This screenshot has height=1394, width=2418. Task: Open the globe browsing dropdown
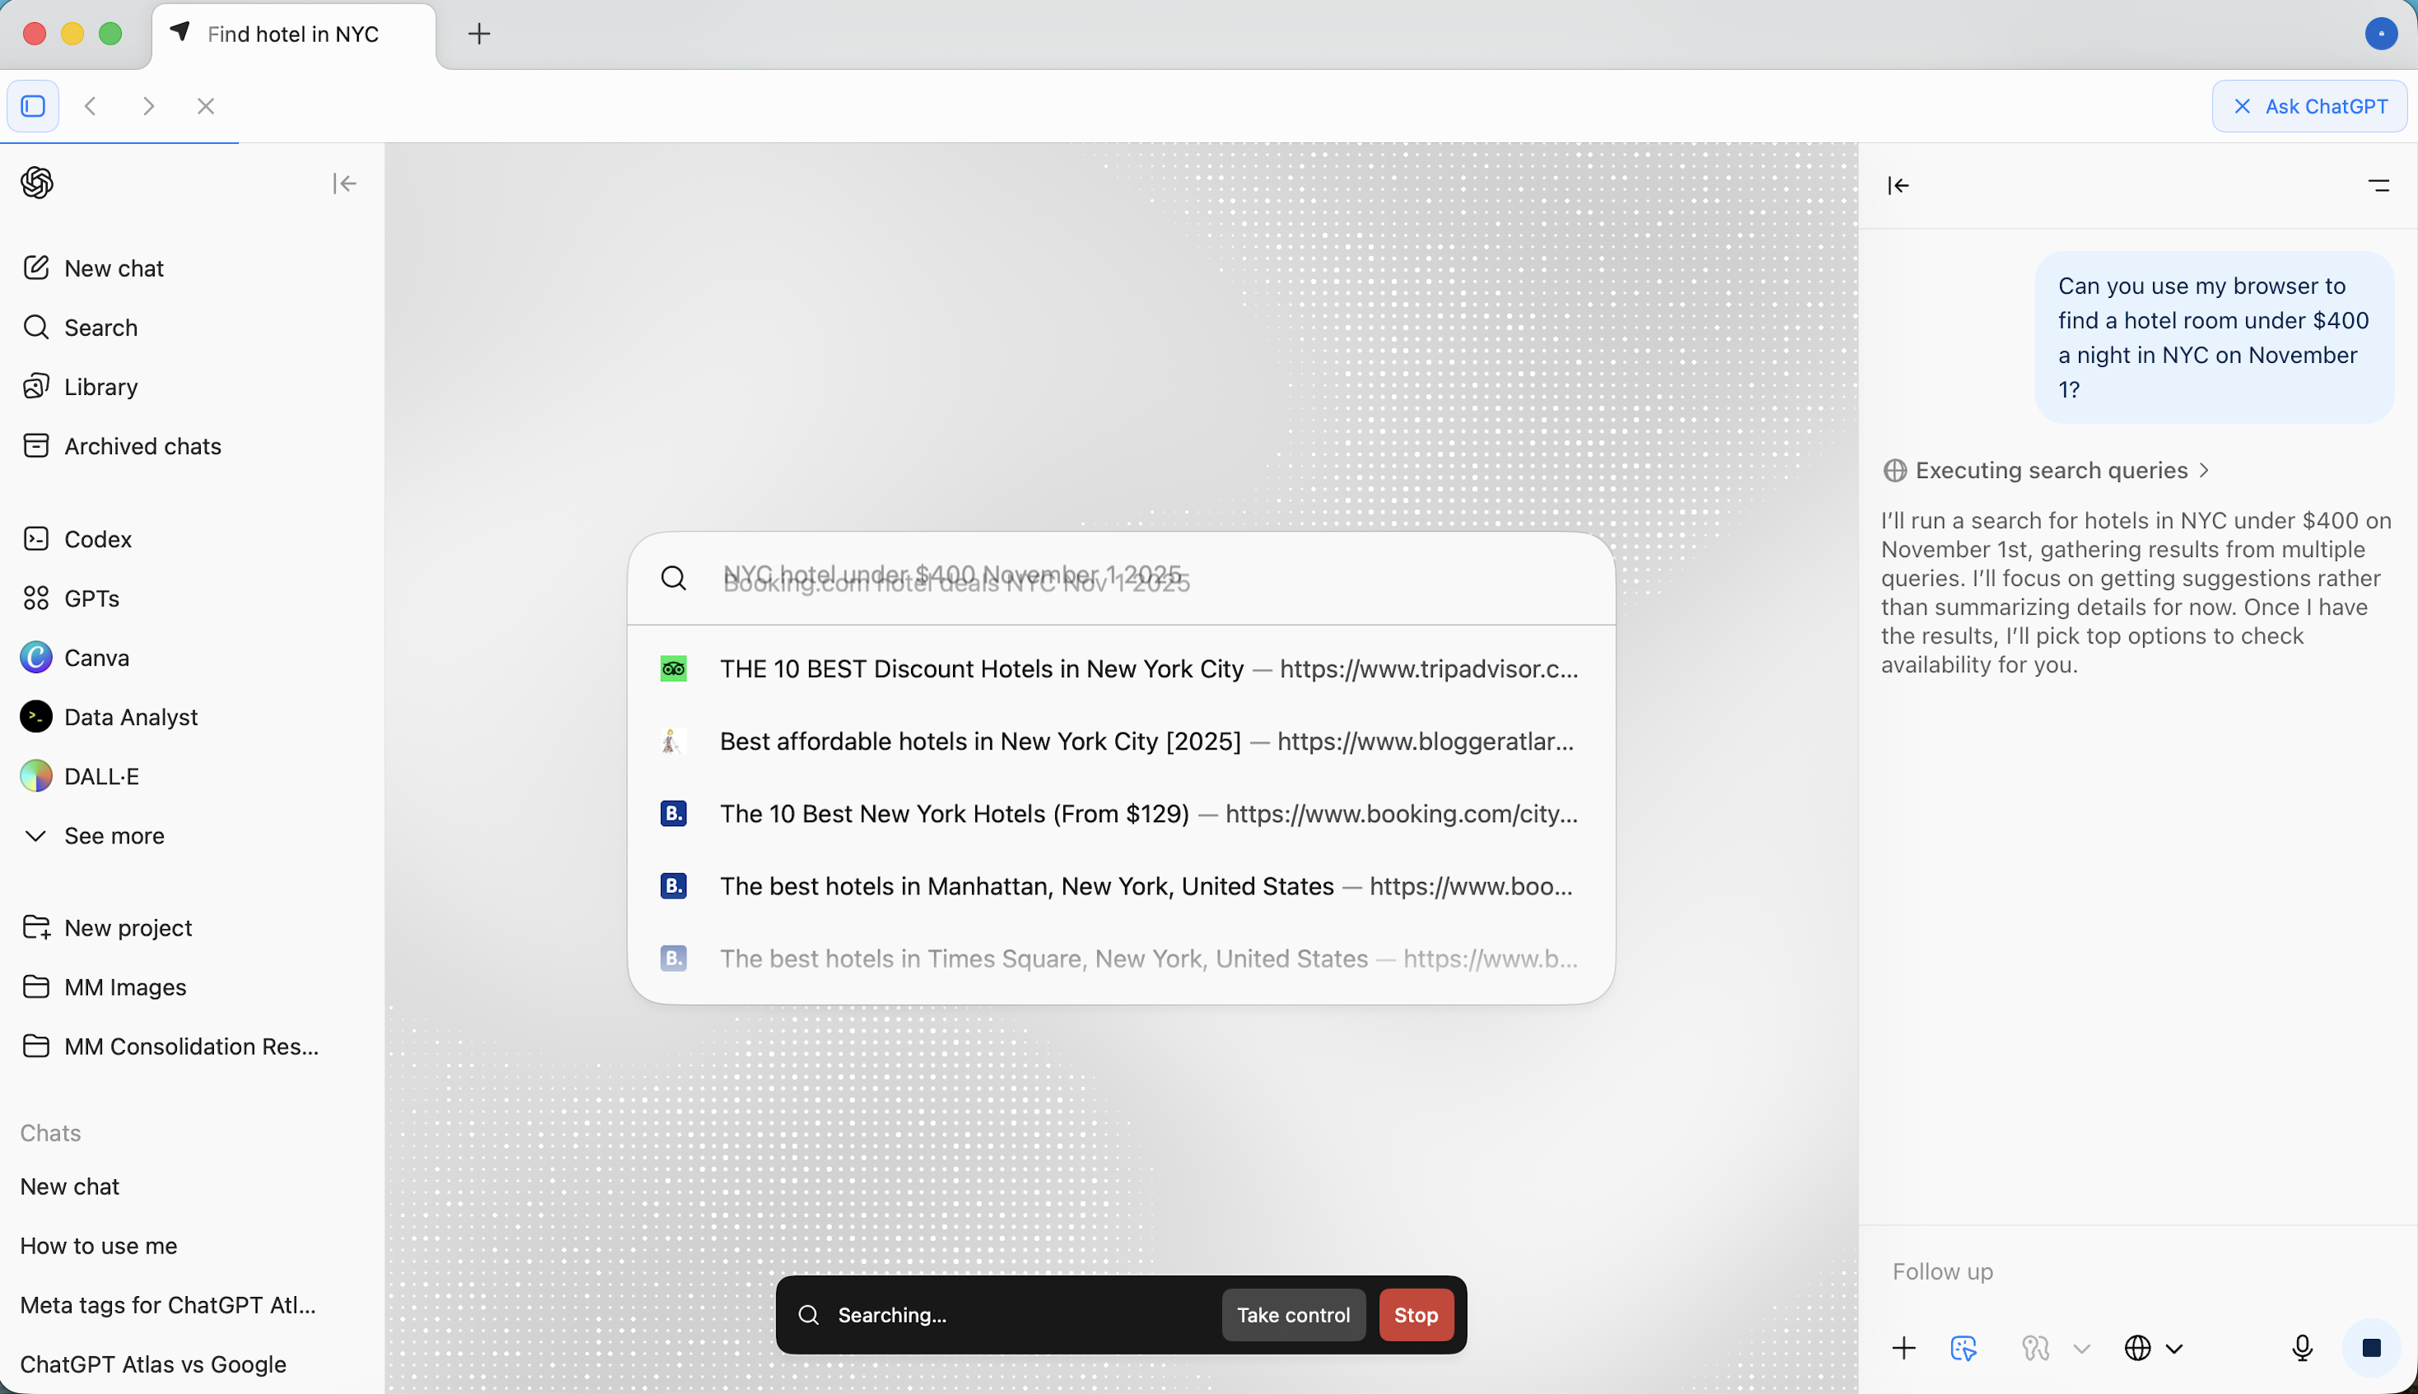(2153, 1348)
